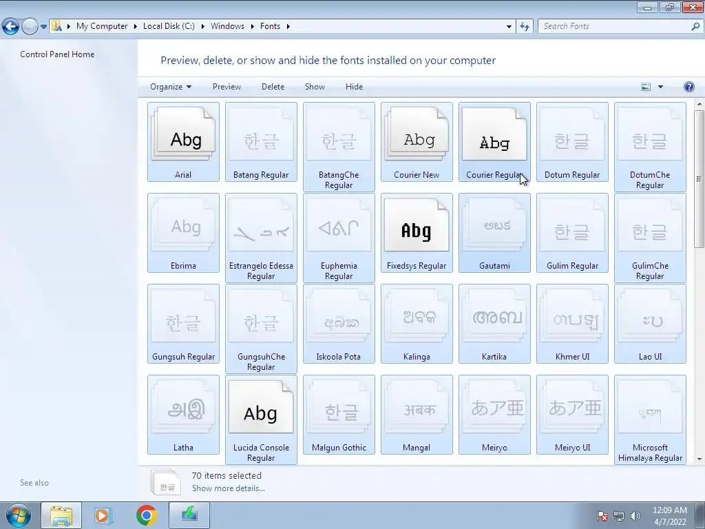Select the Meiryo UI font
Viewport: 705px width, 529px height.
(572, 414)
